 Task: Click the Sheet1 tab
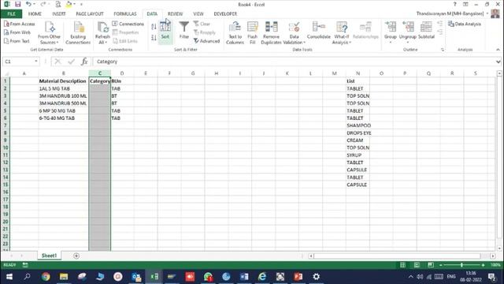(x=49, y=256)
